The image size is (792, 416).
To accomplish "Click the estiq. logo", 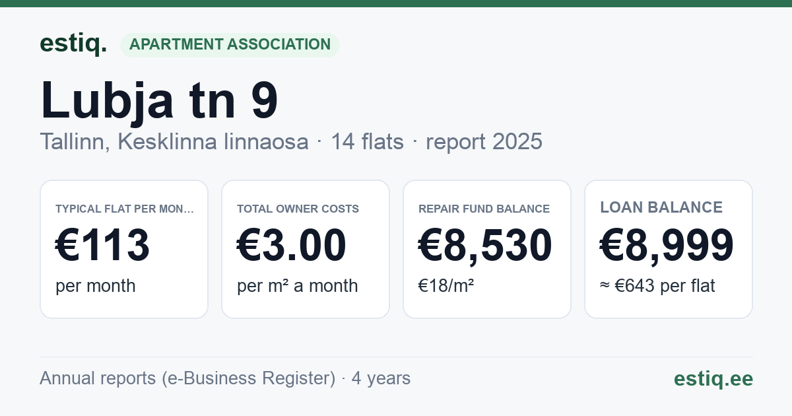I will click(73, 44).
